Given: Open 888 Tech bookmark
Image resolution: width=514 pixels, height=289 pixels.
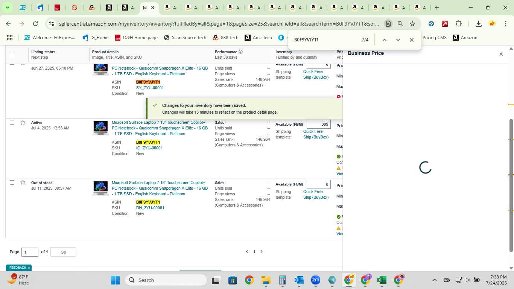Looking at the screenshot, I should [225, 38].
